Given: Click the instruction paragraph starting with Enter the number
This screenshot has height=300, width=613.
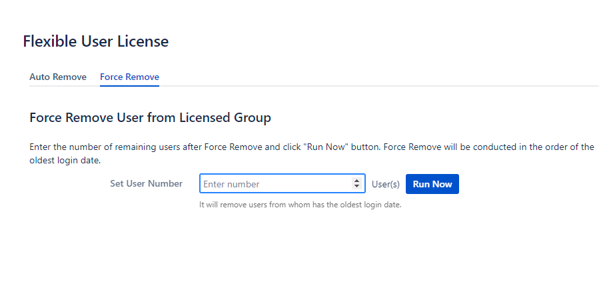Looking at the screenshot, I should pos(312,153).
